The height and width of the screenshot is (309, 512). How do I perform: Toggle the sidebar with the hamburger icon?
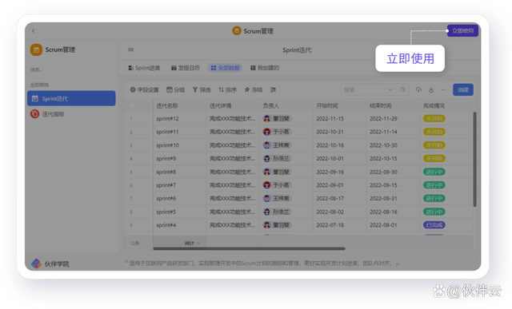pyautogui.click(x=130, y=50)
